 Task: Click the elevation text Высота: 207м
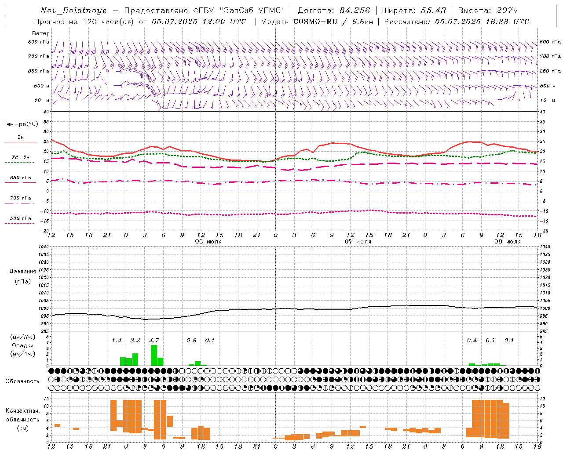click(488, 11)
